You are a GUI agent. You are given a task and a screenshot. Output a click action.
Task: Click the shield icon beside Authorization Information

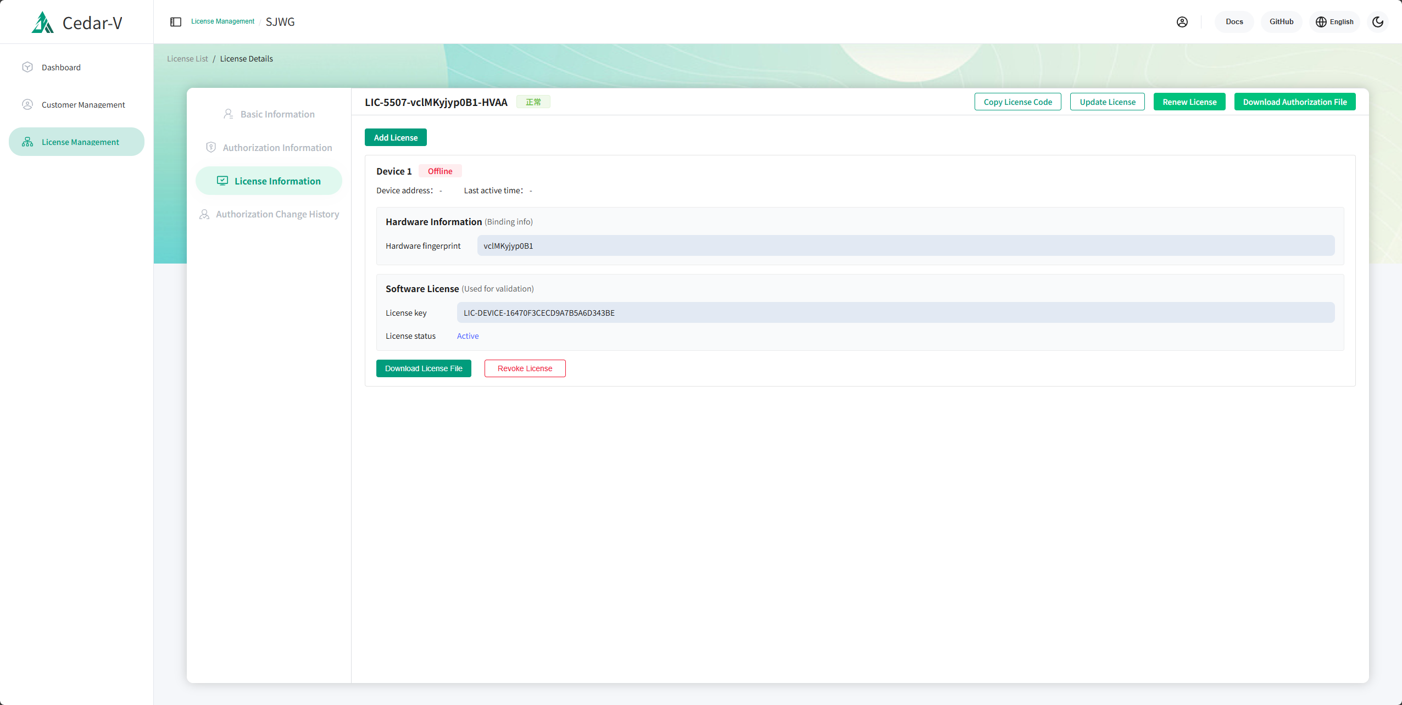[211, 147]
